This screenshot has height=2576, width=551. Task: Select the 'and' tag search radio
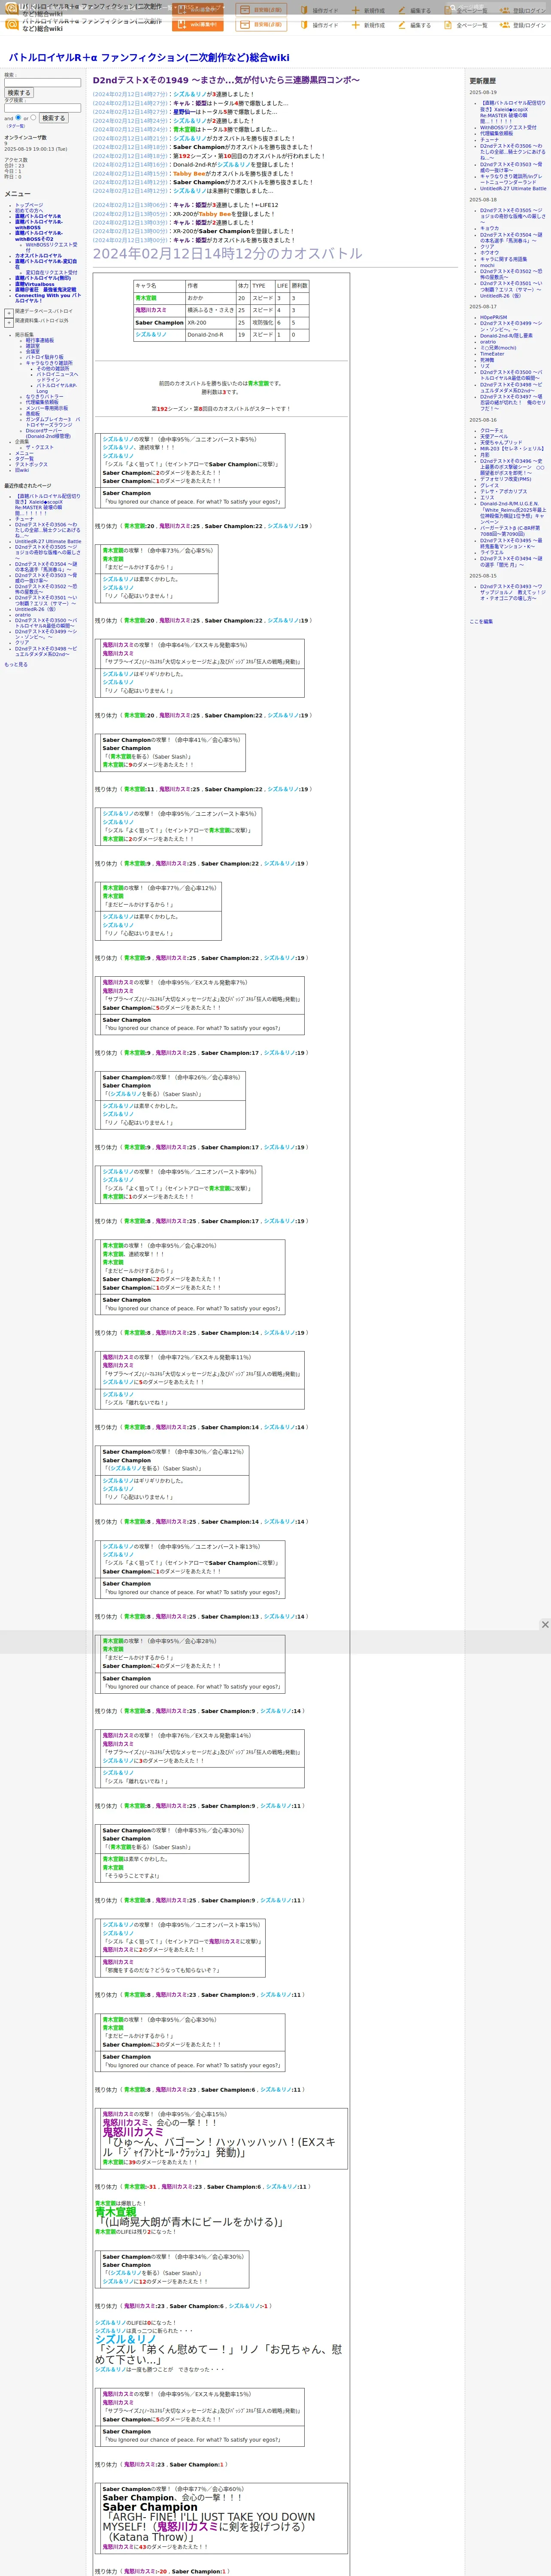pos(18,118)
